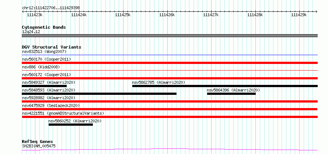328x154 pixels.
Task: Click the 111424k ruler position
Action: point(79,15)
